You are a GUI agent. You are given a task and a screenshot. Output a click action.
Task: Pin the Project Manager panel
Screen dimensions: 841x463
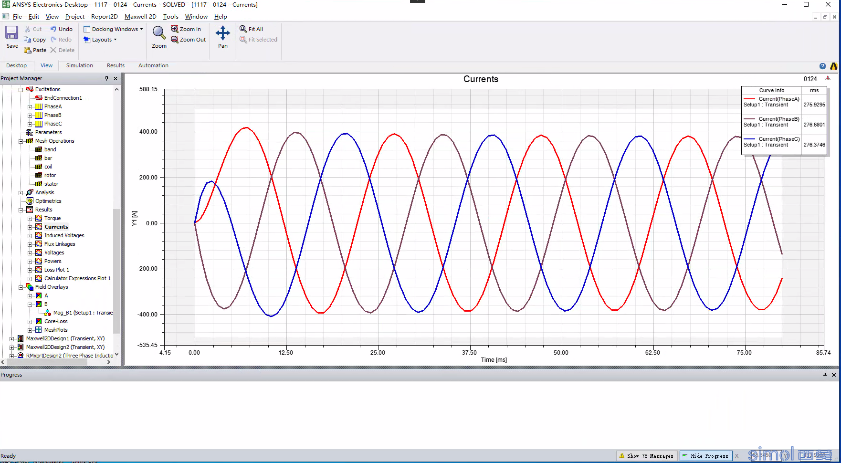pyautogui.click(x=106, y=78)
